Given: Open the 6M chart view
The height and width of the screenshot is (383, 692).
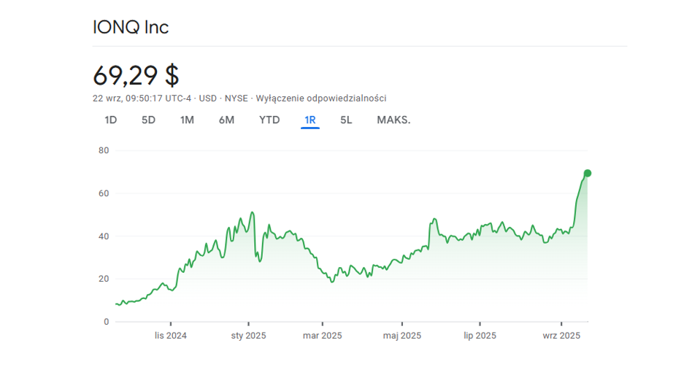Looking at the screenshot, I should (226, 120).
